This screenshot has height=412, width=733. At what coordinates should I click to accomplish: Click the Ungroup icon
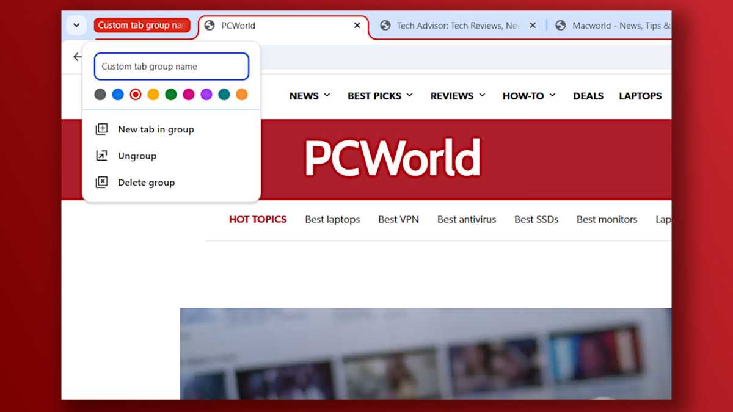(x=101, y=156)
